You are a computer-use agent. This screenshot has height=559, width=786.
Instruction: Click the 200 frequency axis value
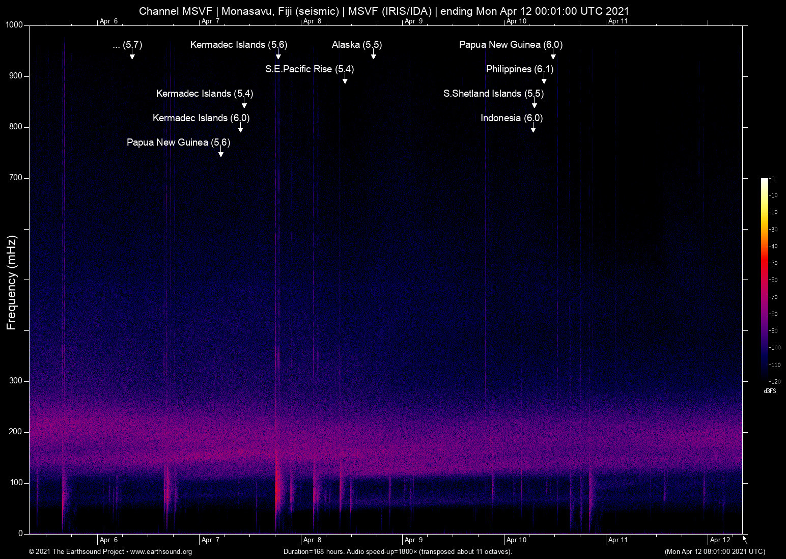click(16, 432)
